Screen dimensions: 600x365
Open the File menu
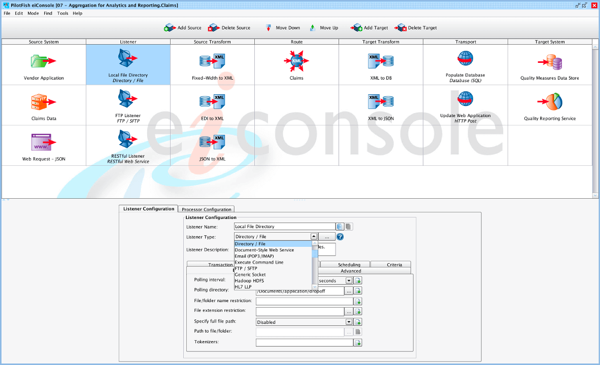tap(7, 13)
